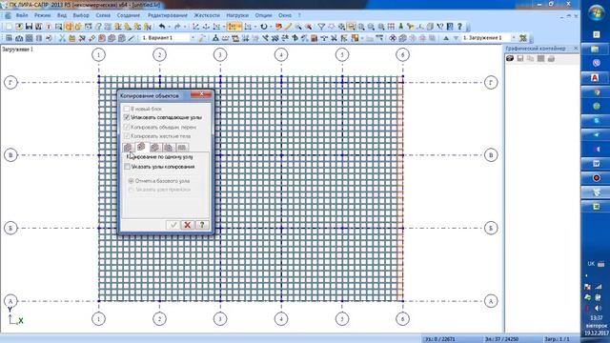Open the Режим menu
The image size is (610, 343).
tap(42, 15)
